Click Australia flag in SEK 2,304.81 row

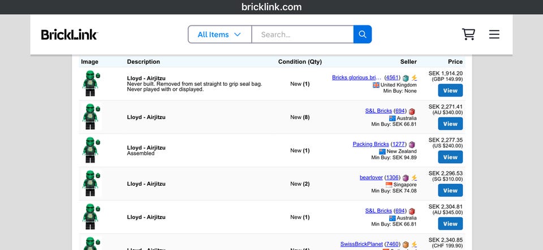[x=393, y=218]
